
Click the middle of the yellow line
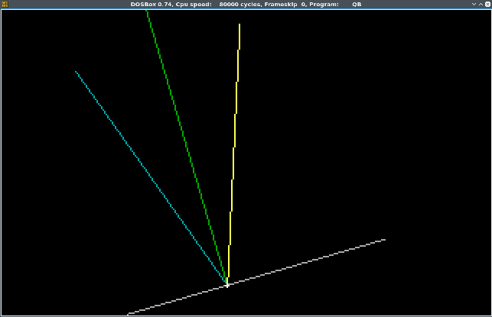(233, 153)
